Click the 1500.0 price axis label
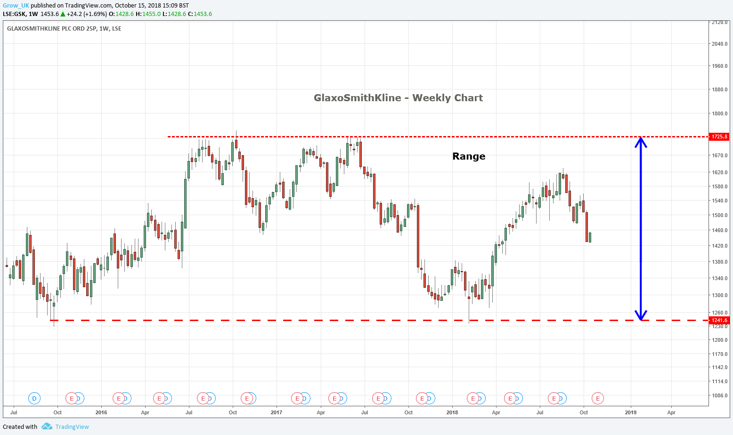Viewport: 733px width, 435px height. [719, 216]
